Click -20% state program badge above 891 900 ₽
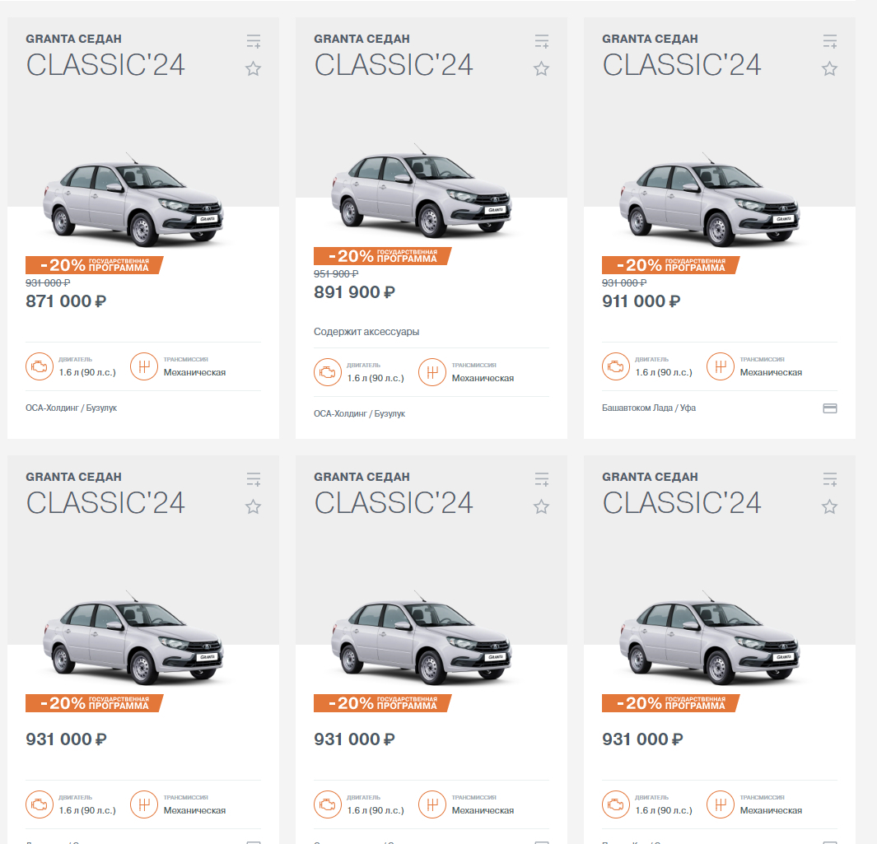The width and height of the screenshot is (877, 844). [382, 256]
